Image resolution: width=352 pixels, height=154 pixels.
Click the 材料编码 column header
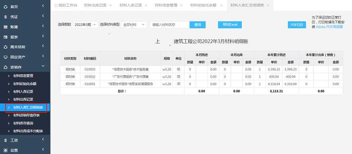click(x=90, y=58)
